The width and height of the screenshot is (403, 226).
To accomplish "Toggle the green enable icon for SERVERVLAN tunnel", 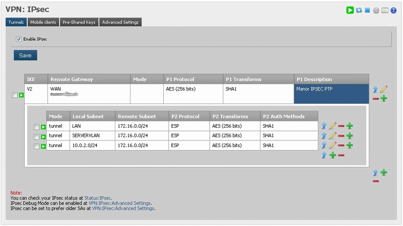I will coord(43,136).
